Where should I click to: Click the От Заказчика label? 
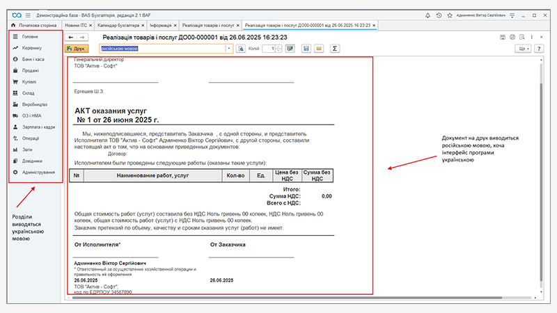(x=228, y=245)
